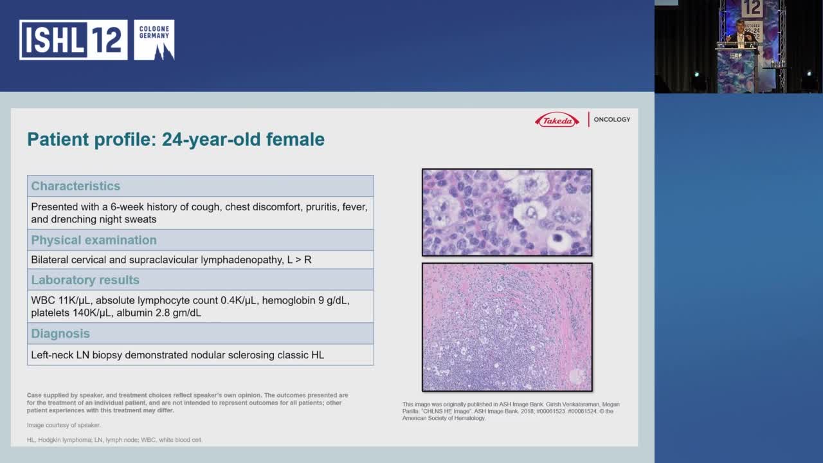Select the ONCOLOGY branding label
The image size is (823, 463).
pos(611,119)
